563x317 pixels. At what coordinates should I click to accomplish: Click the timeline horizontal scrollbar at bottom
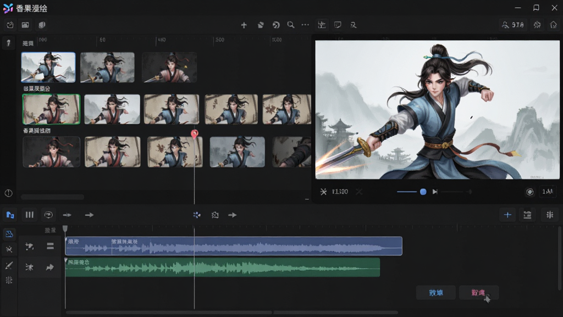point(232,313)
